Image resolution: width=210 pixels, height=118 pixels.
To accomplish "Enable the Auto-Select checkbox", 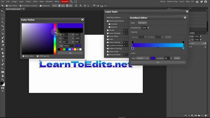I will pos(7,6).
